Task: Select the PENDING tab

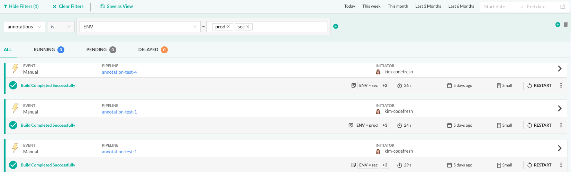Action: click(x=101, y=50)
